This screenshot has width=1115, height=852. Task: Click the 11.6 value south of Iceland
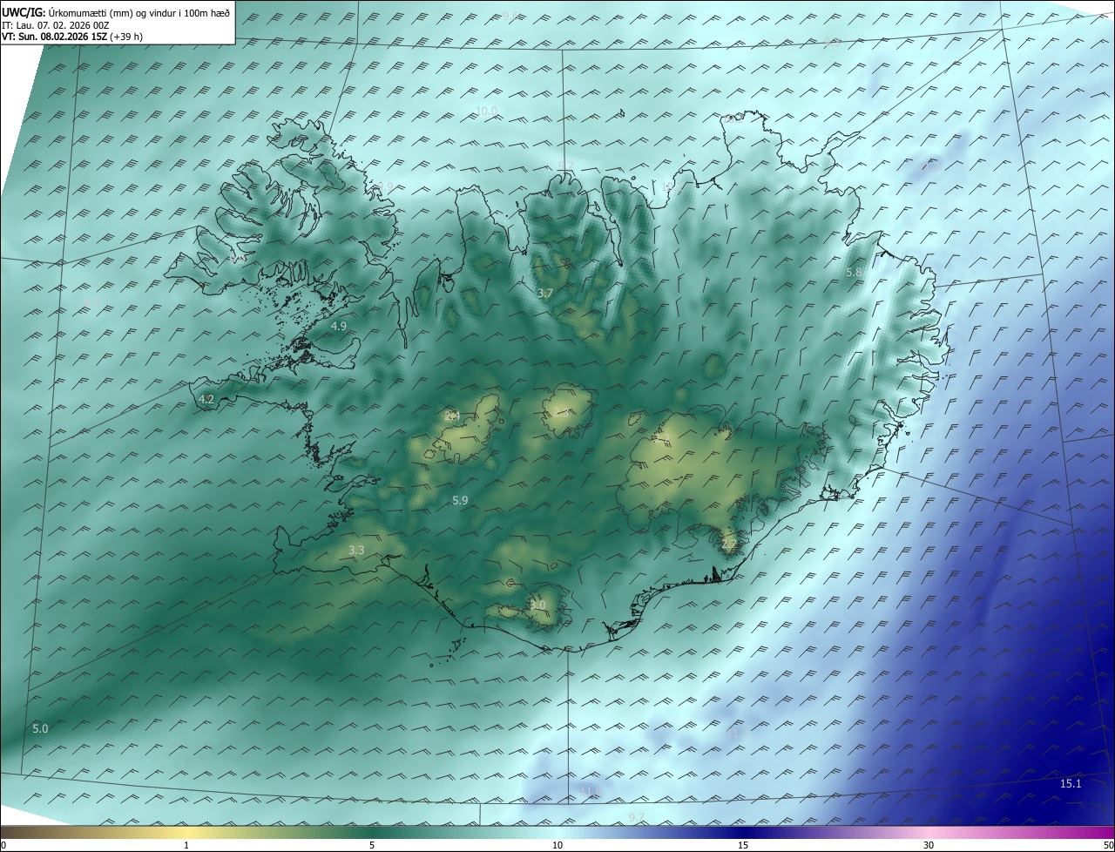[x=592, y=791]
